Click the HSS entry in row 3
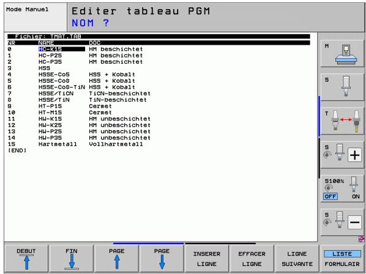Viewport: 366px width, 274px height. pos(44,68)
